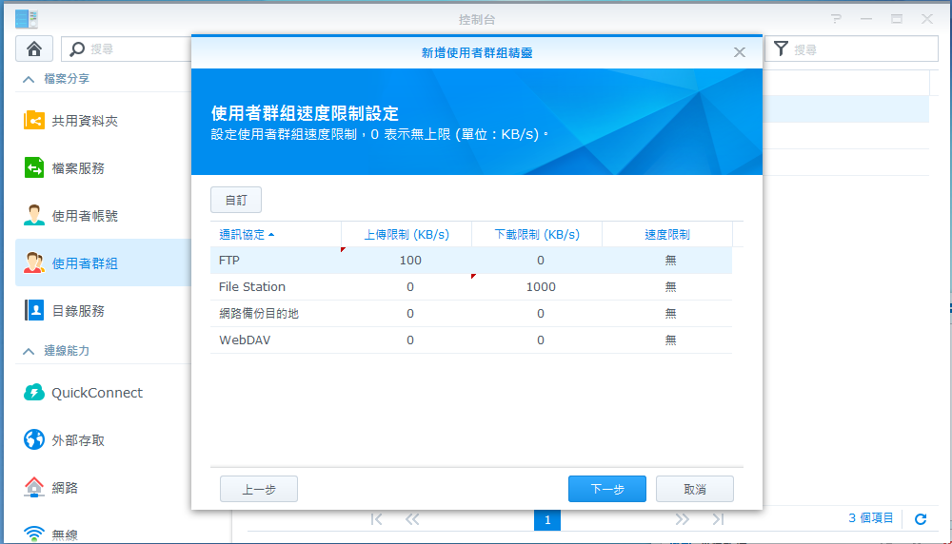Open 目錄服務 sidebar entry
Viewport: 952px width, 544px height.
pos(103,310)
